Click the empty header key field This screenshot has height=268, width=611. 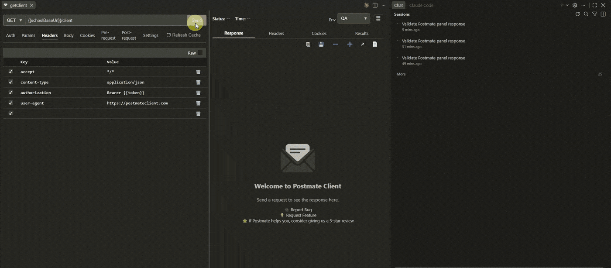61,113
